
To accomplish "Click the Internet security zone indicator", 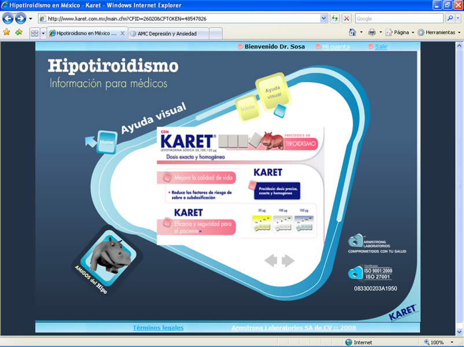I will (359, 342).
